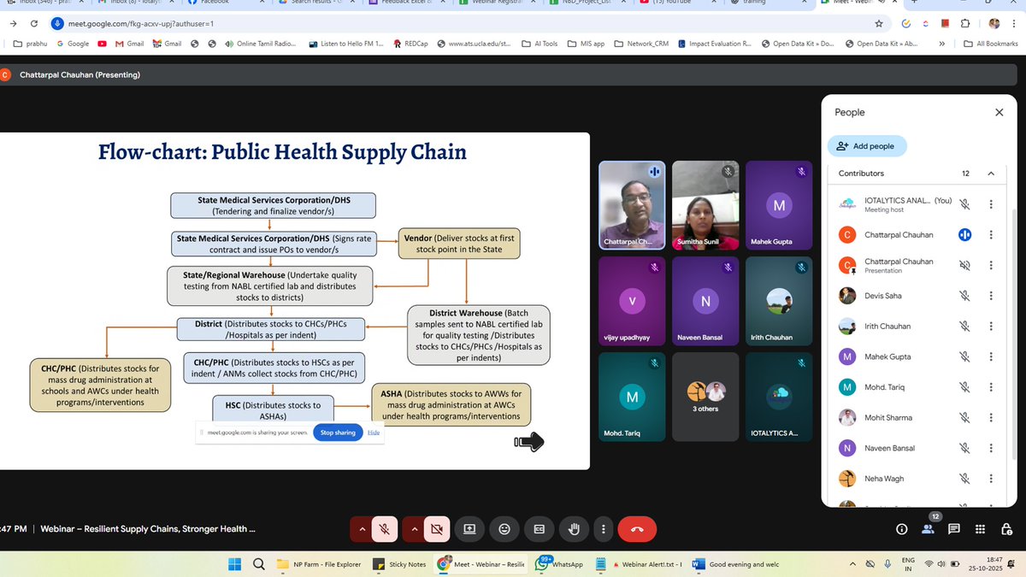Open the MIS app bookmarks folder
This screenshot has height=577, width=1026.
[x=586, y=44]
